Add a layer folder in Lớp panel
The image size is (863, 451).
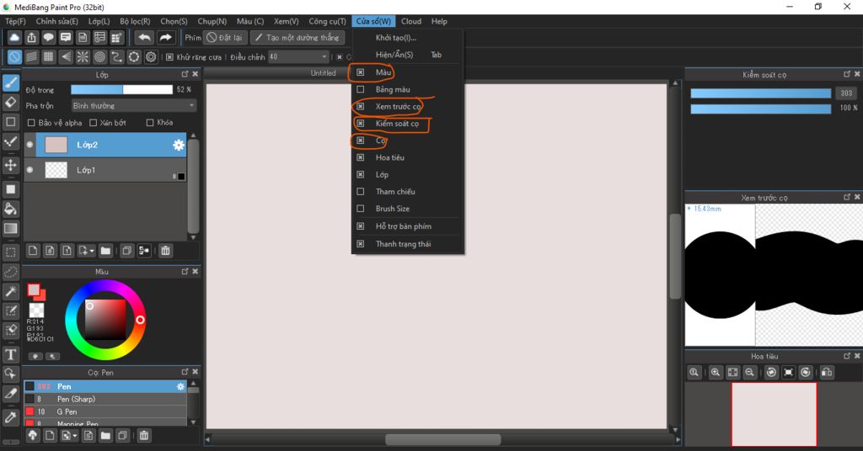tap(105, 251)
